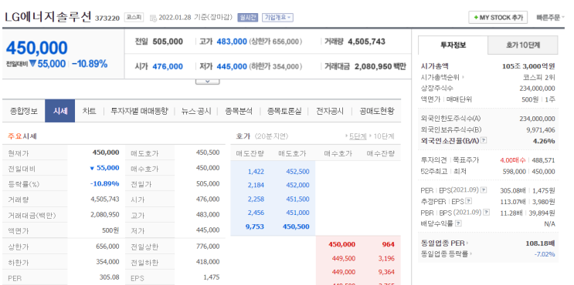Click the down-arrow icon next to 55,000 price change
This screenshot has width=574, height=285.
(x=33, y=64)
